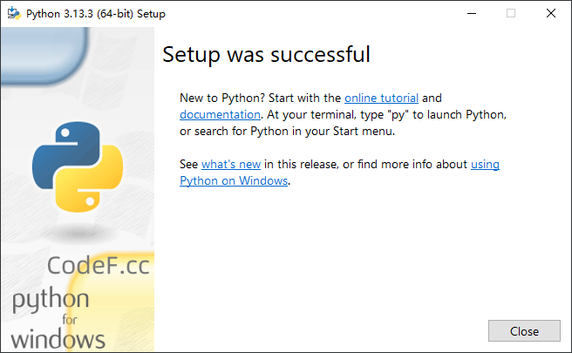
Task: Click the CodeF.cc watermark text
Action: click(x=99, y=266)
